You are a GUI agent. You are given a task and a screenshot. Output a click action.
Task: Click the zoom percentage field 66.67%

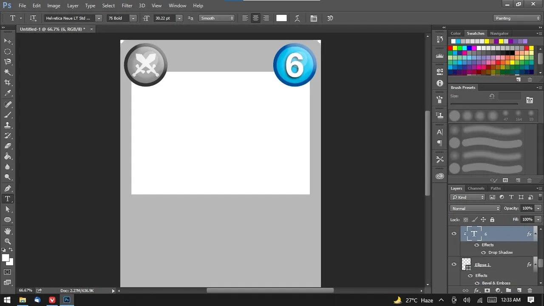click(x=25, y=291)
